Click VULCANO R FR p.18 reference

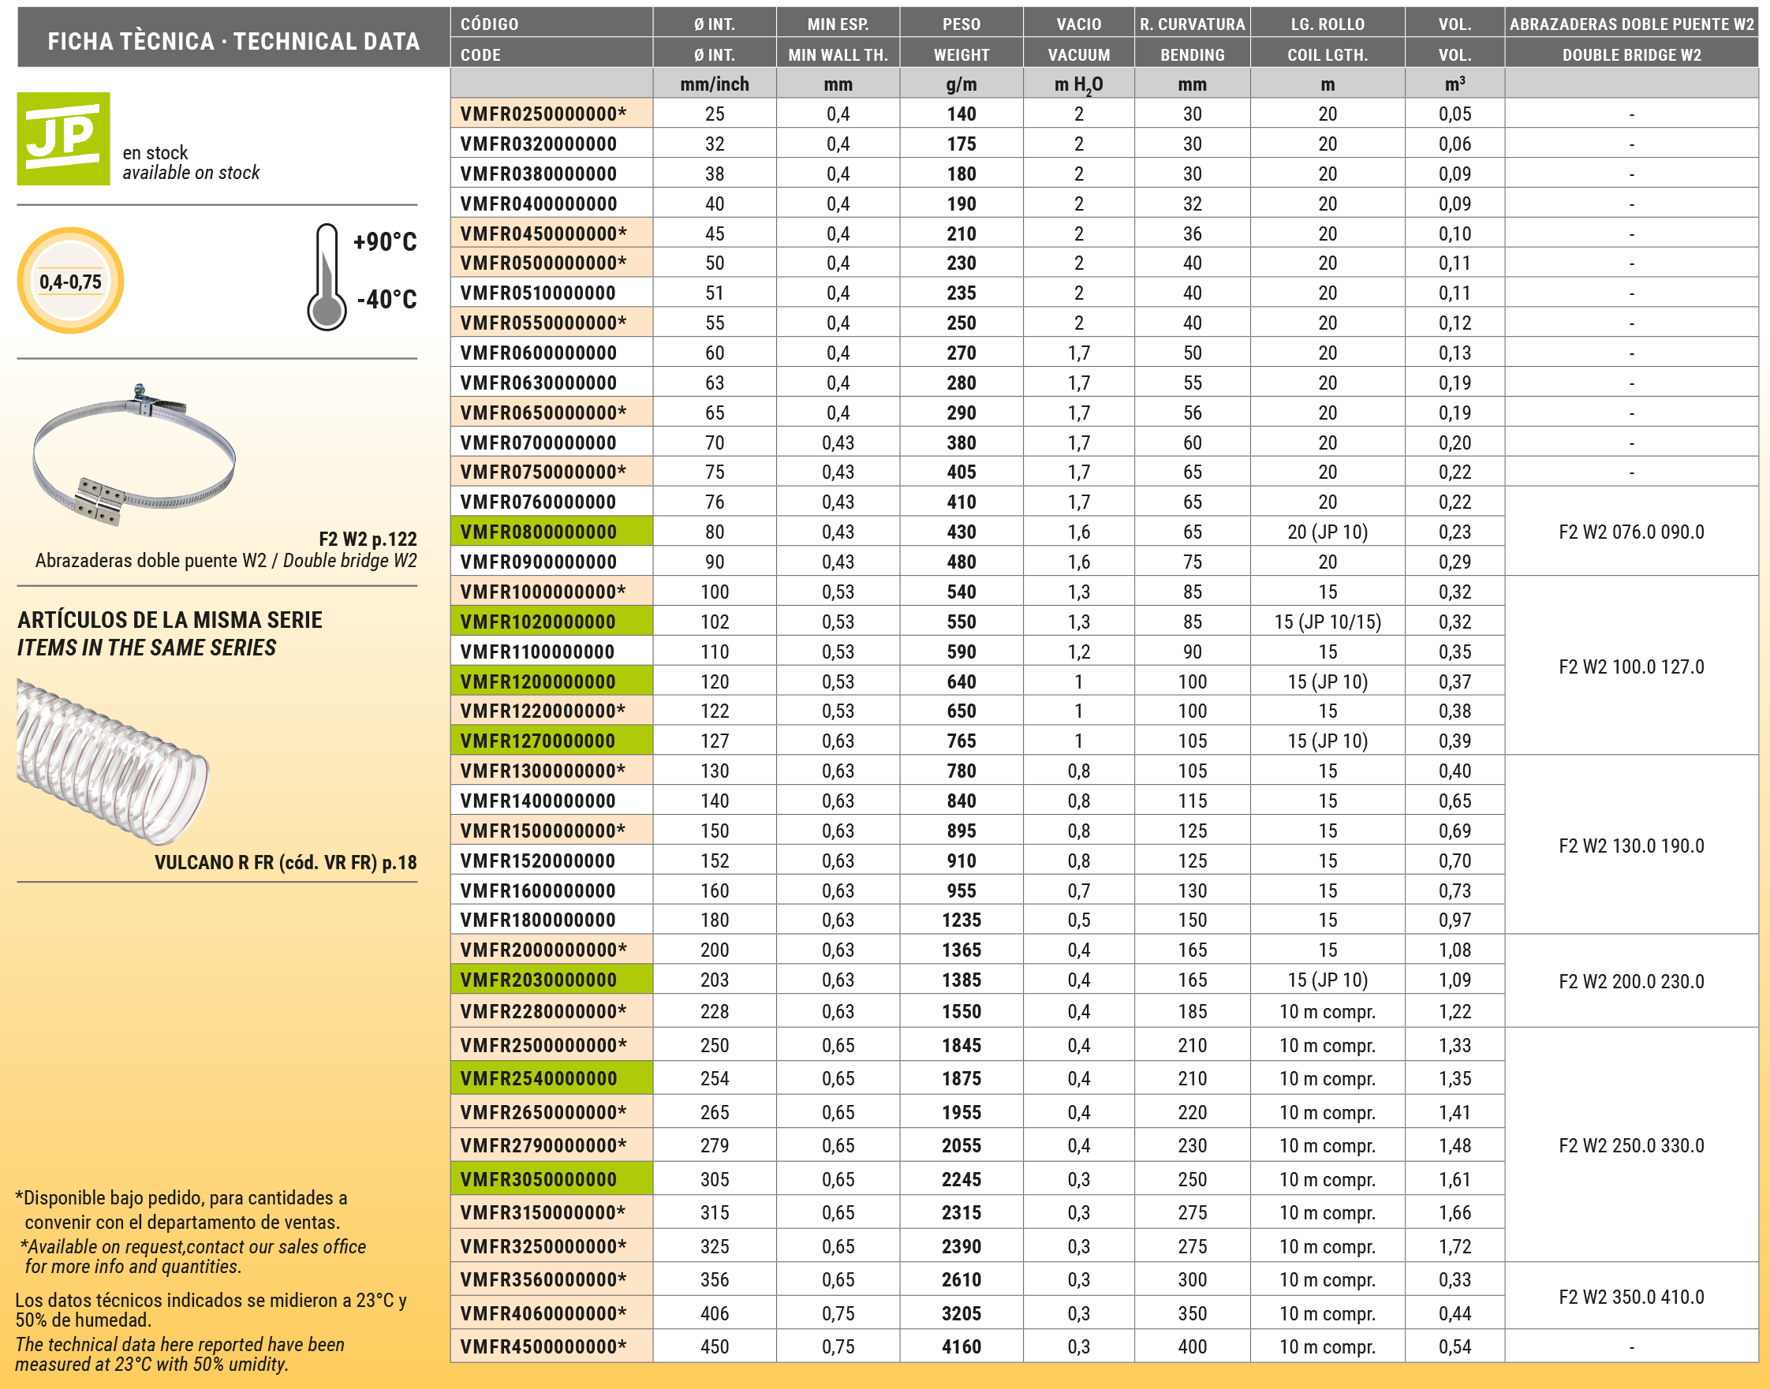click(286, 863)
